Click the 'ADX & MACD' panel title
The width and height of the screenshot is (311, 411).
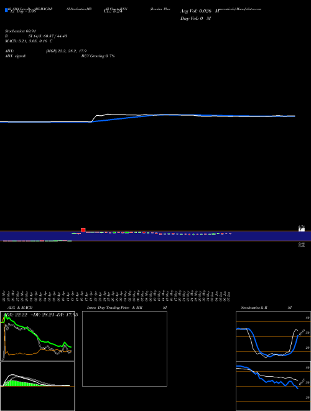point(20,308)
